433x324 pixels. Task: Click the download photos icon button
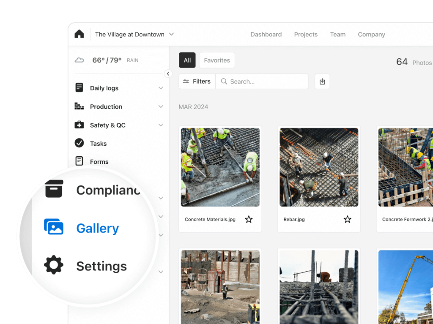pos(322,82)
